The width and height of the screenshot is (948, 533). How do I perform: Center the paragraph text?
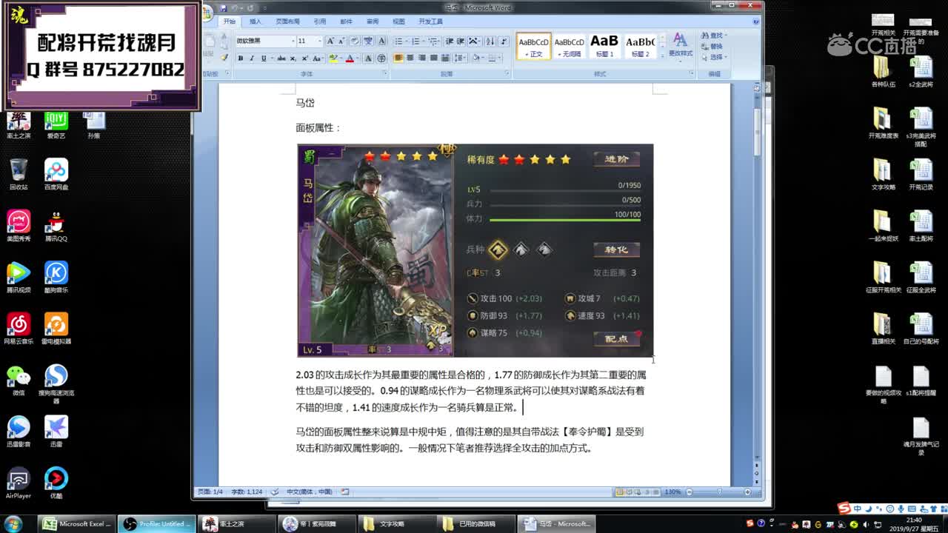(x=410, y=58)
